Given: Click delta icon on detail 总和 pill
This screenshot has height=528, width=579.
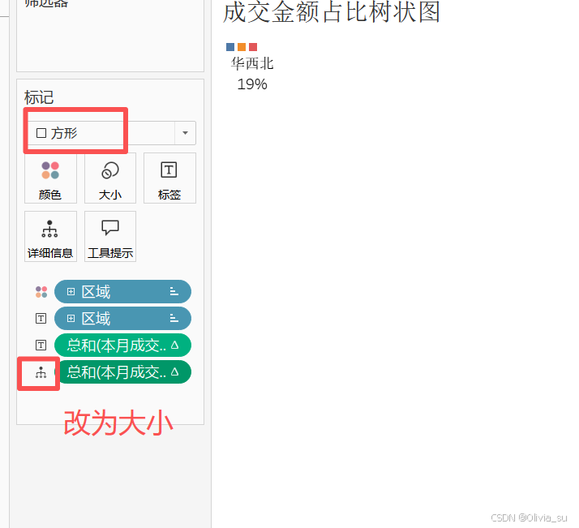Looking at the screenshot, I should coord(175,371).
